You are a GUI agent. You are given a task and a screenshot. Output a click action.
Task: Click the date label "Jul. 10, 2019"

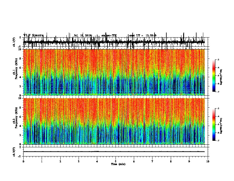82,35
